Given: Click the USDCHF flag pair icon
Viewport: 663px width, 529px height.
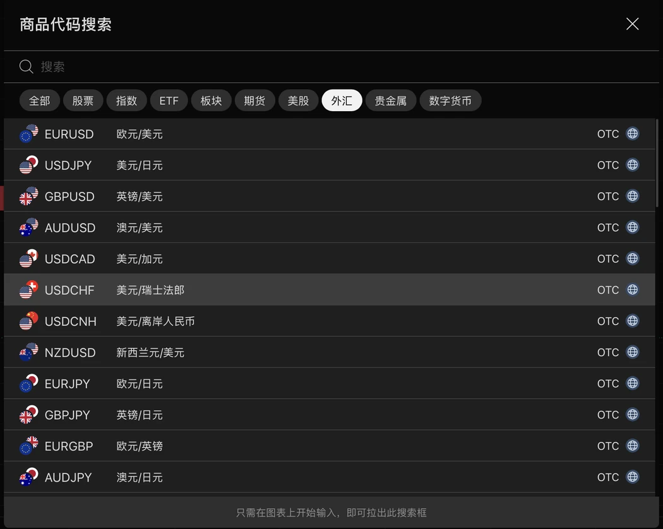Looking at the screenshot, I should click(29, 290).
